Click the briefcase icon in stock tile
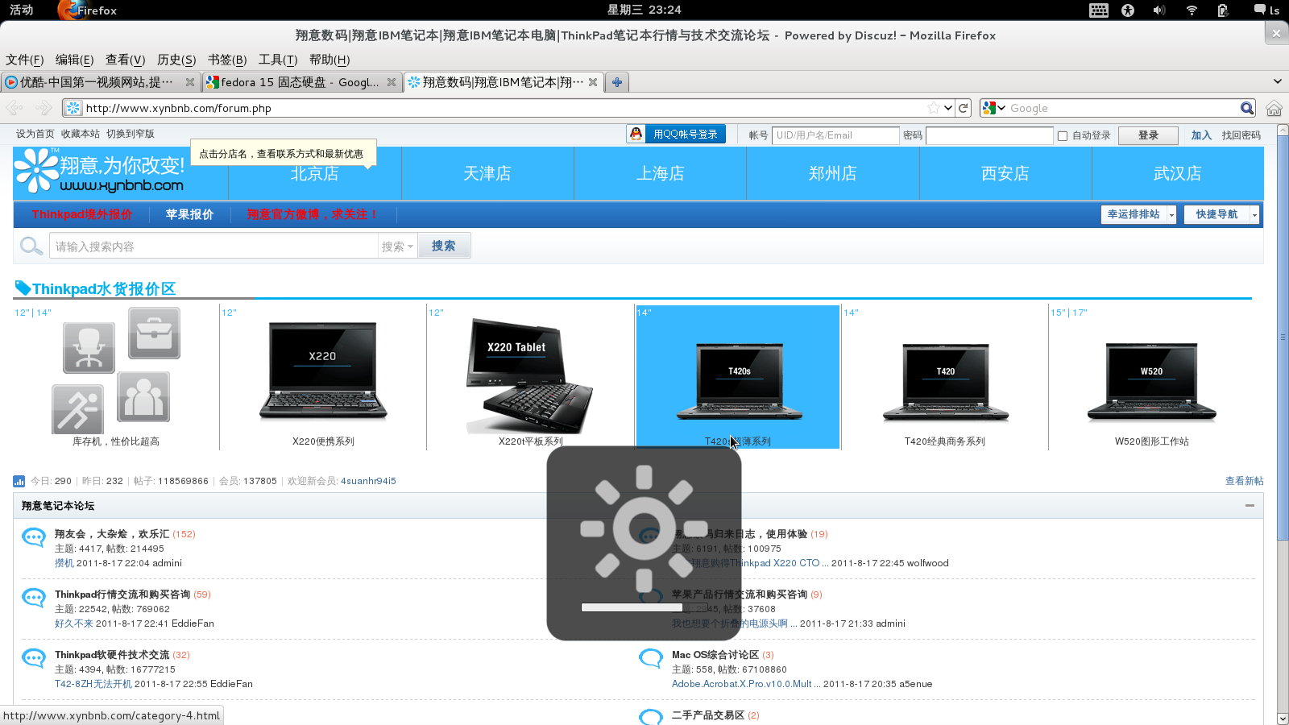Screen dimensions: 1289x725 (154, 333)
